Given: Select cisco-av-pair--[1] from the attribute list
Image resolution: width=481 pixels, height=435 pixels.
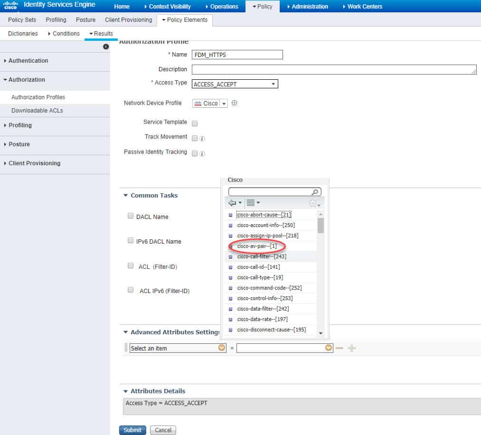Looking at the screenshot, I should 257,246.
